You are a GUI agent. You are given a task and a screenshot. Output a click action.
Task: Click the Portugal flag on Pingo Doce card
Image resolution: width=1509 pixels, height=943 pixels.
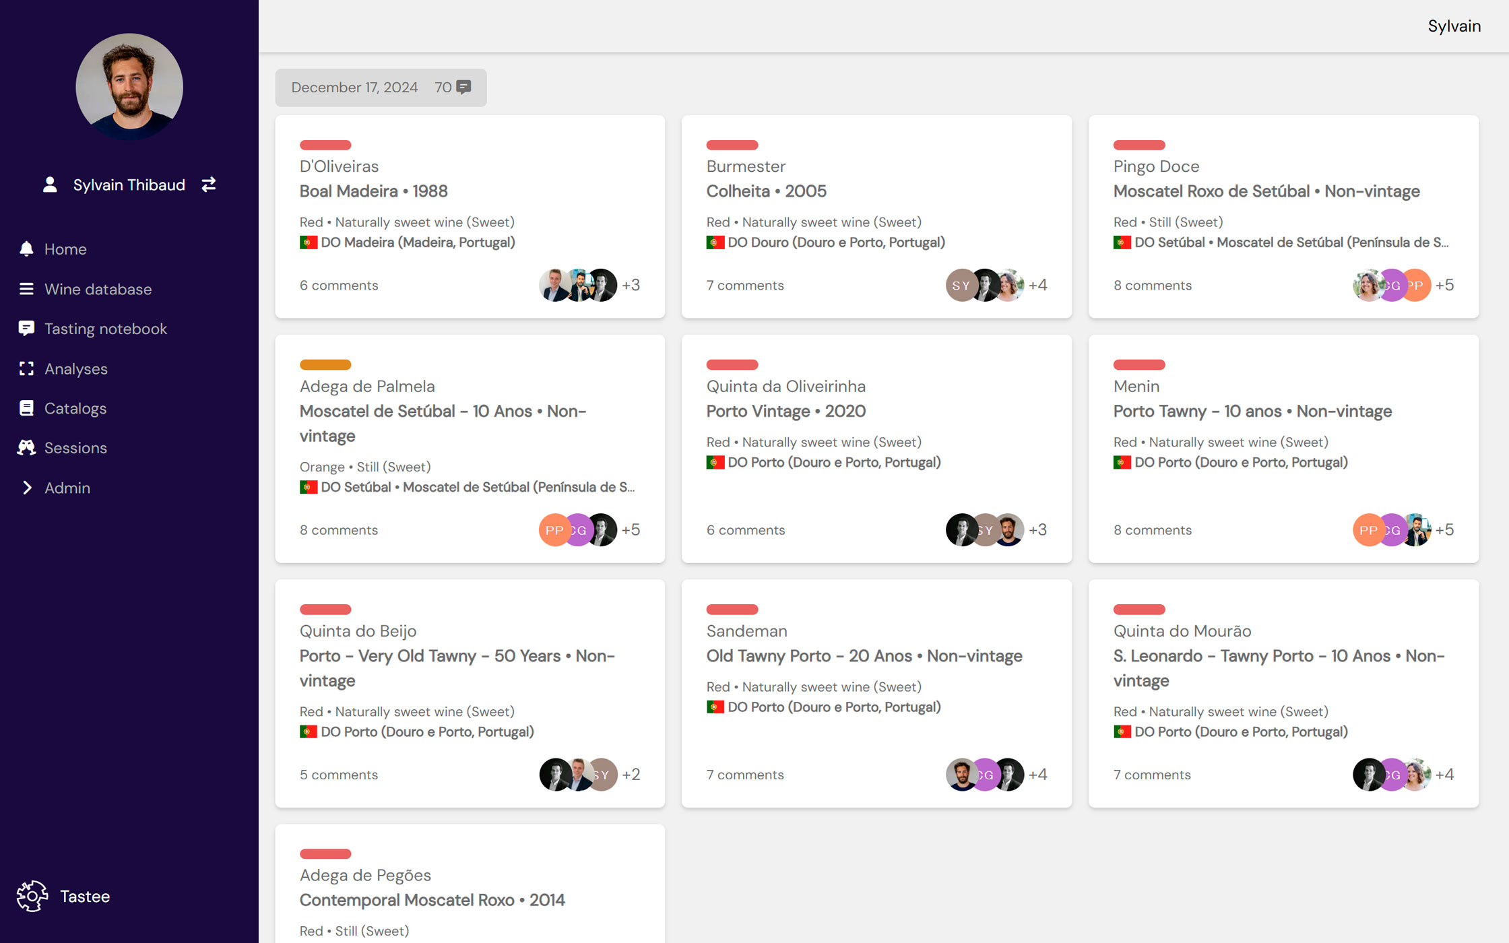coord(1122,242)
